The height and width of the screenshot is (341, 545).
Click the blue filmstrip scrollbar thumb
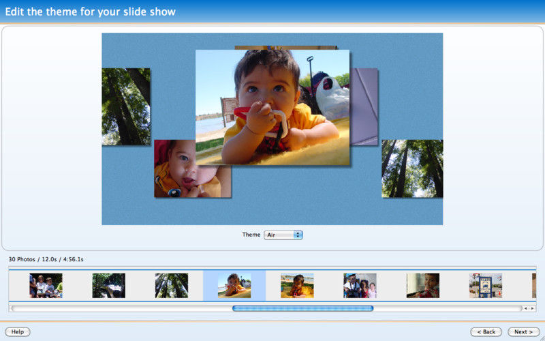point(302,308)
